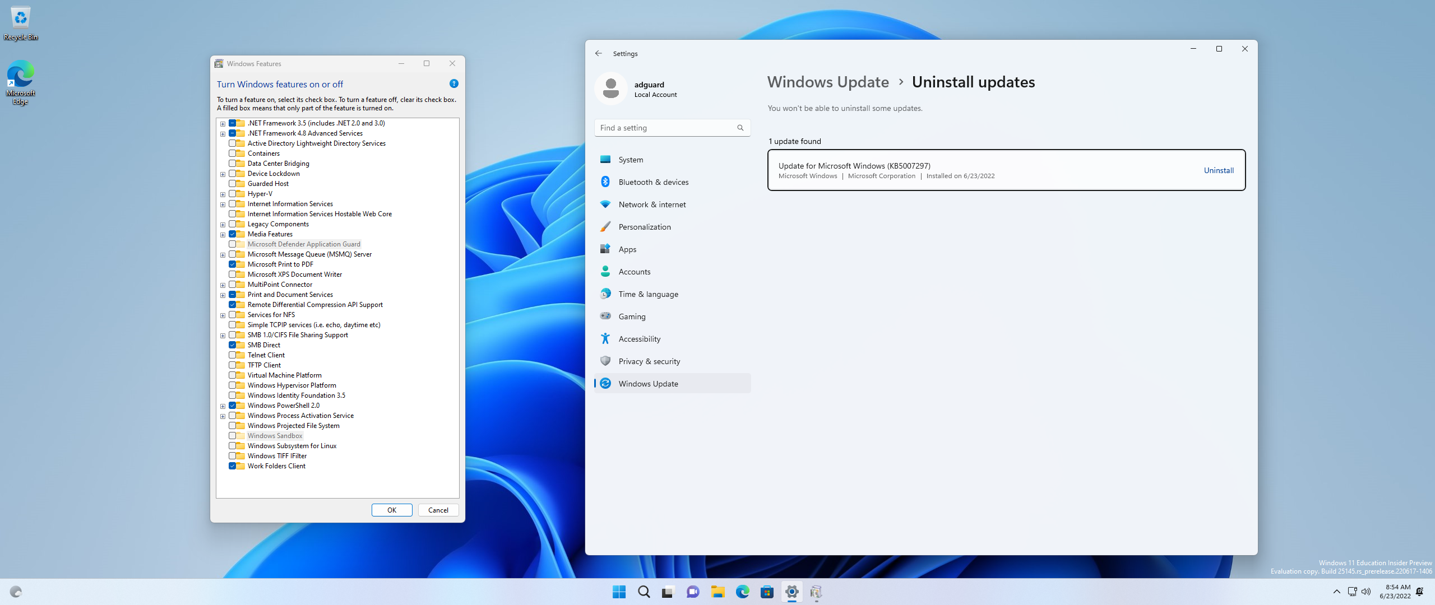Open notification center bell icon
This screenshot has height=605, width=1435.
[1419, 592]
